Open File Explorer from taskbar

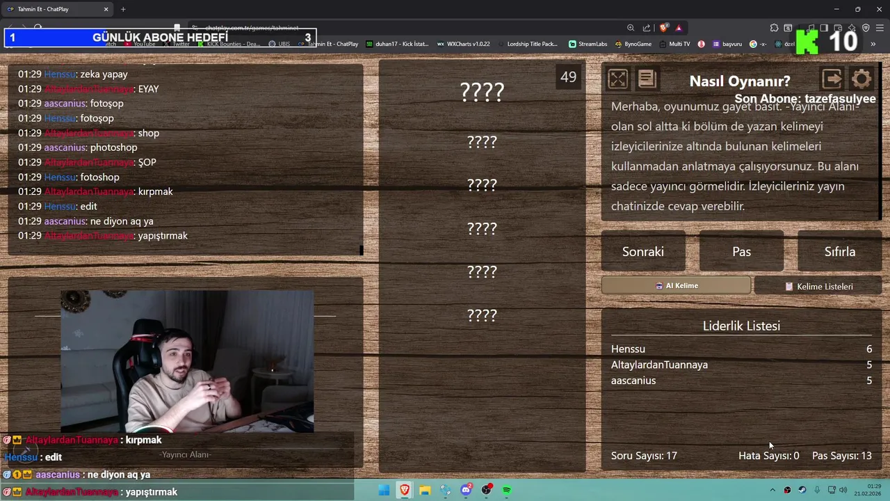425,491
